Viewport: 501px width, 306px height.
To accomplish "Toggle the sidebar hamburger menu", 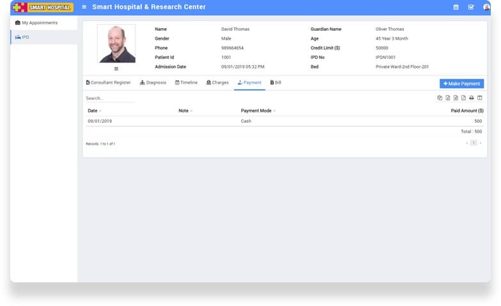I will point(84,7).
